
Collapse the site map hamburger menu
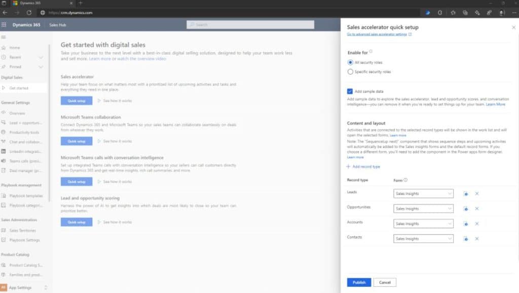4,37
